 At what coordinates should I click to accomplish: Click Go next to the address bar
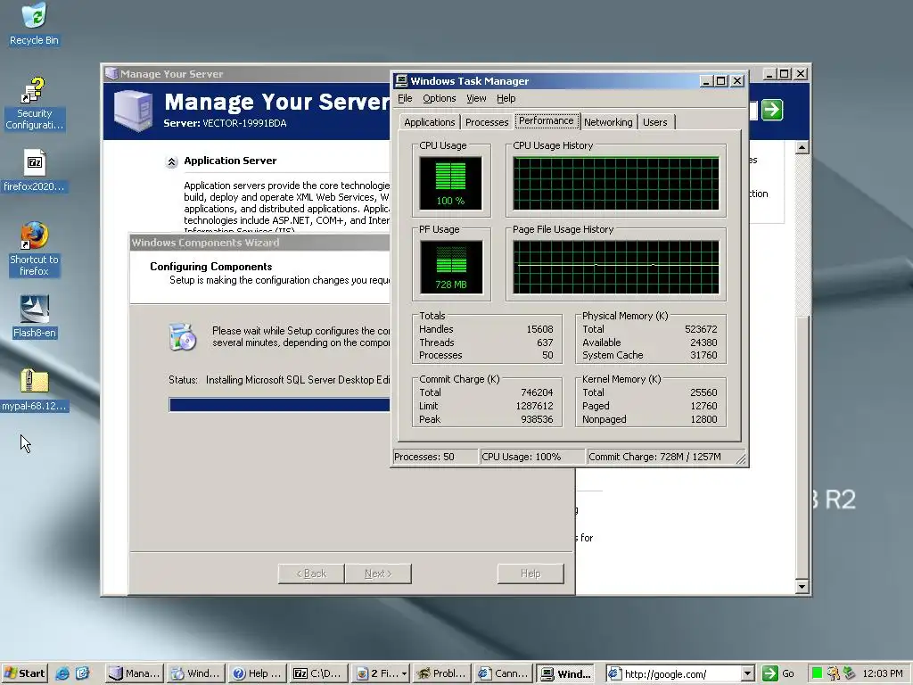(788, 673)
